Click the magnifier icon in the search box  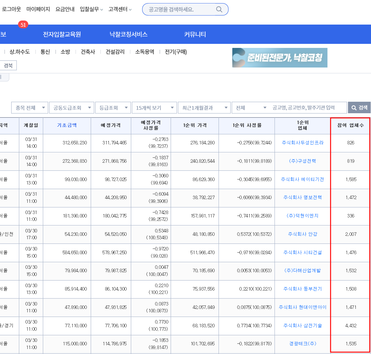coord(219,9)
